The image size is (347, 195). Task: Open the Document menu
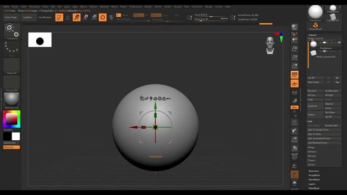pyautogui.click(x=35, y=6)
